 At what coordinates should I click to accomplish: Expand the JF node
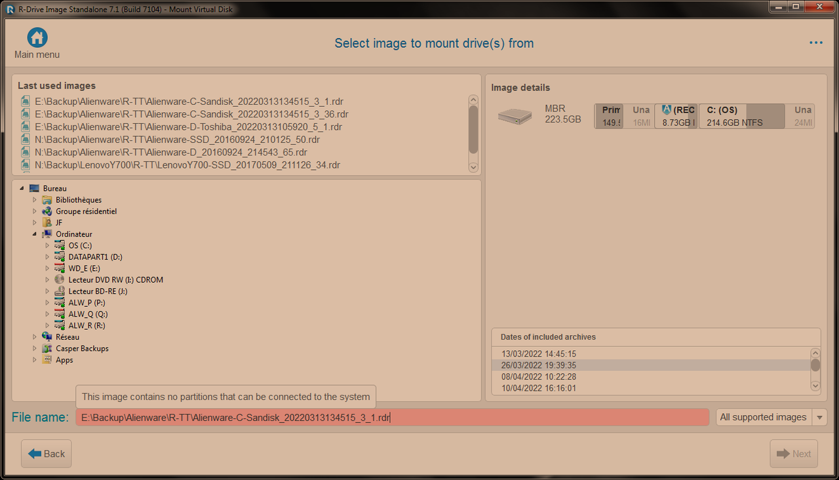pyautogui.click(x=35, y=223)
